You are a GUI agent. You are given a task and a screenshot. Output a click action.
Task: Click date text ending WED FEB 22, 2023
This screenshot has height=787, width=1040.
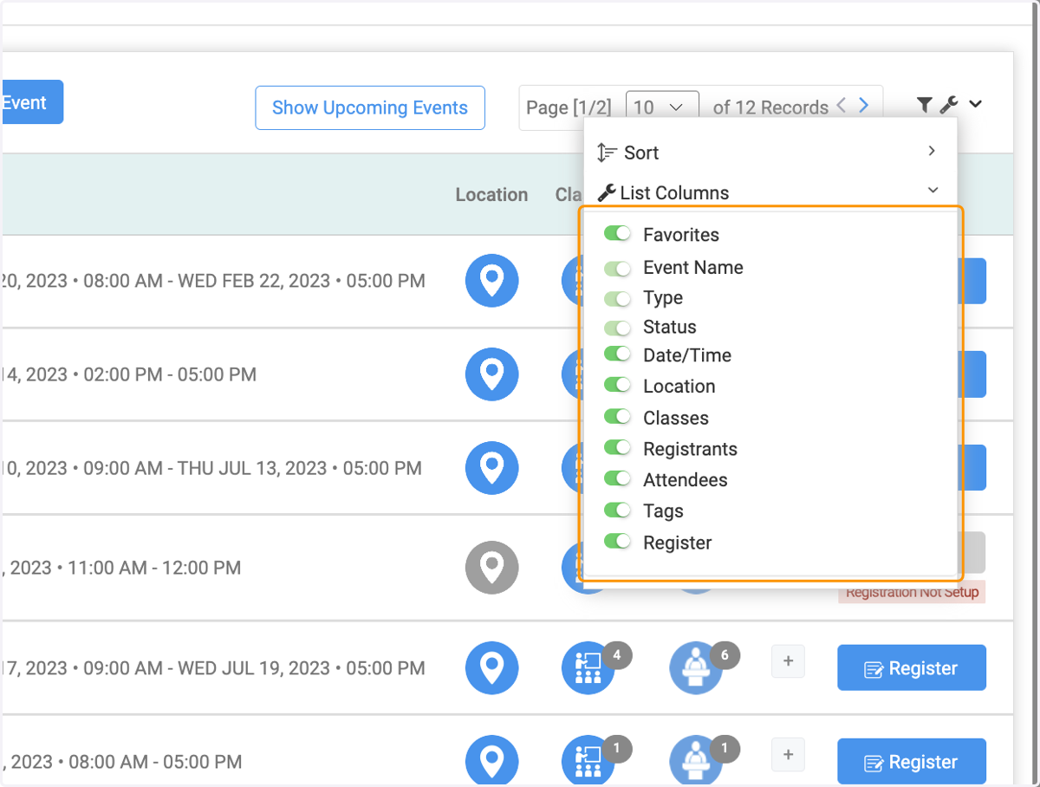point(212,281)
